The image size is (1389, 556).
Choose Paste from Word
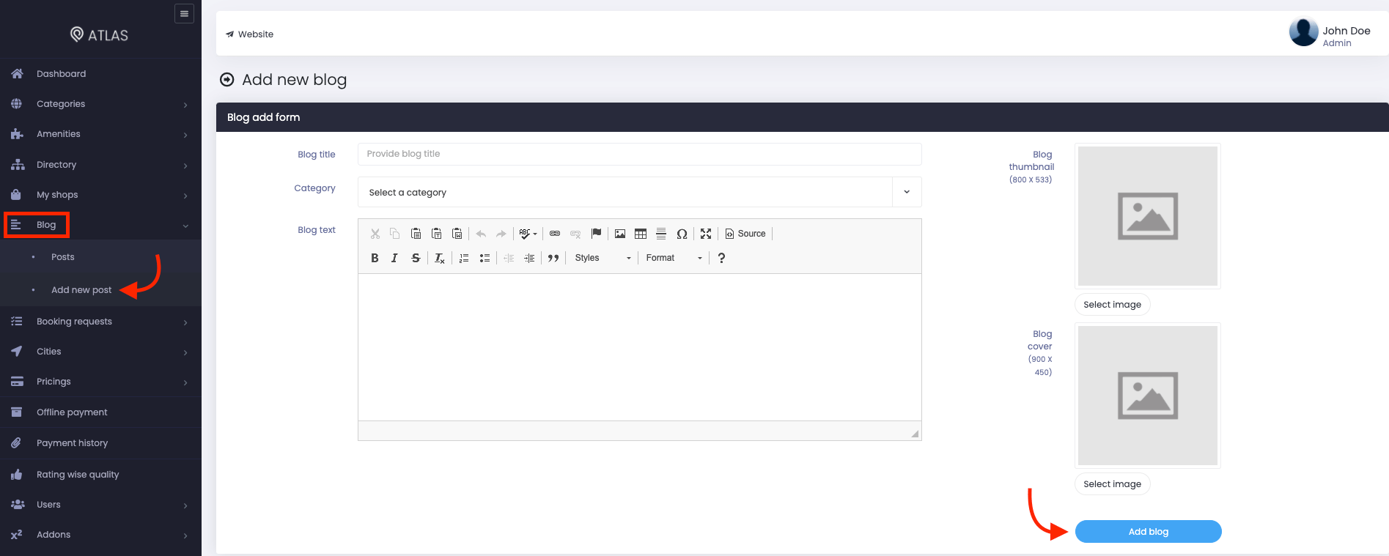pyautogui.click(x=457, y=234)
